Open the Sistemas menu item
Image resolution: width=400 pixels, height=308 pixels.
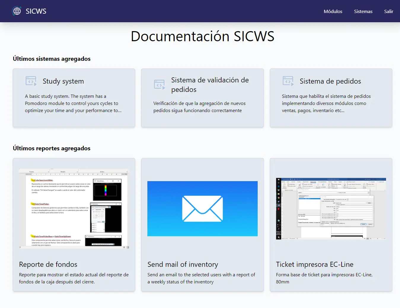tap(363, 11)
